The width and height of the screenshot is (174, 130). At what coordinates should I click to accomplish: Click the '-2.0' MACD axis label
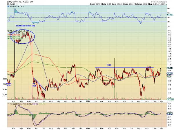point(169,125)
